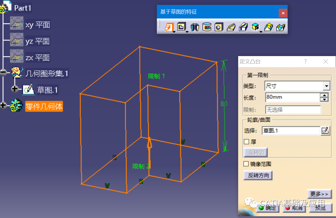
Task: Select the Solid Combine tool icon
Action: pos(255,27)
